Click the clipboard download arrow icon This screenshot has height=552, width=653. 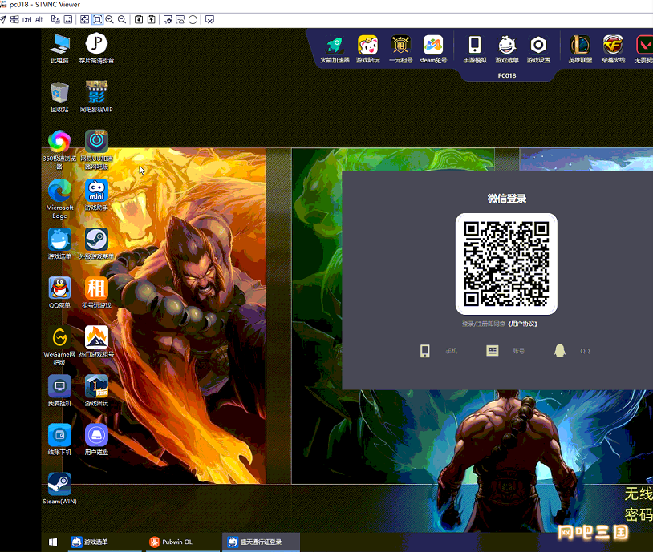coord(139,19)
